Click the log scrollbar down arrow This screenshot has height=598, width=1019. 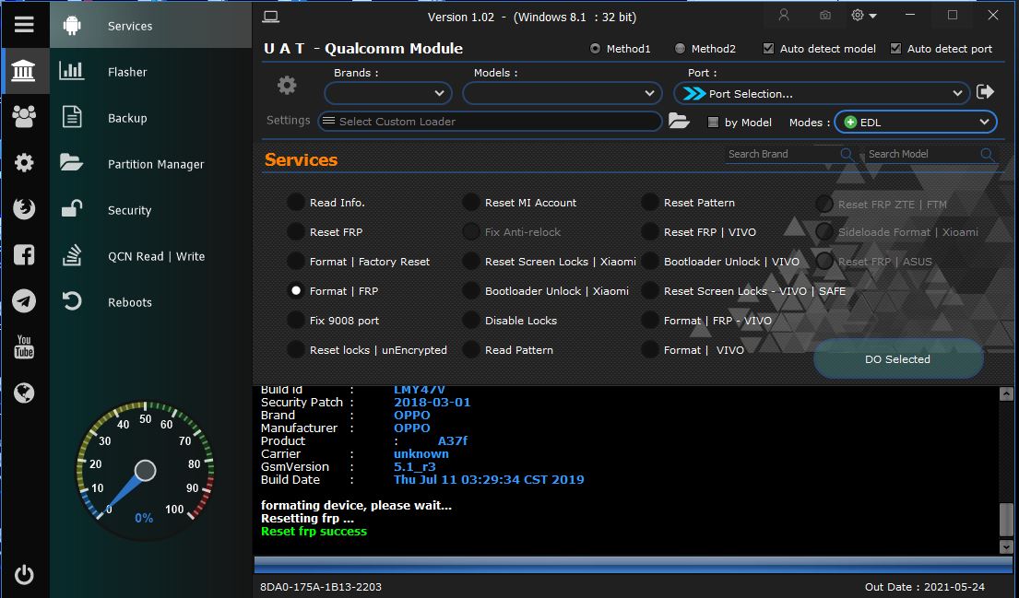(1006, 546)
